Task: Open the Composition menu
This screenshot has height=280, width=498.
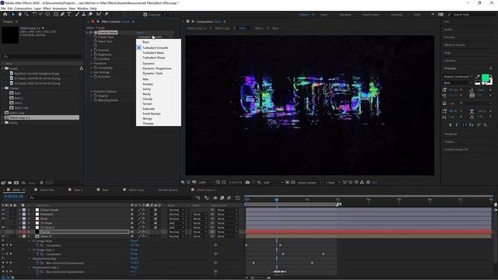Action: pyautogui.click(x=23, y=9)
